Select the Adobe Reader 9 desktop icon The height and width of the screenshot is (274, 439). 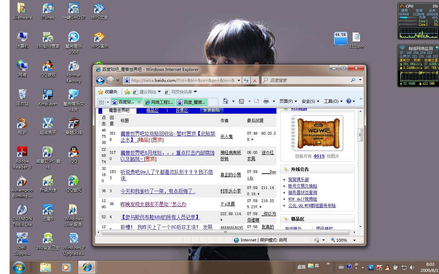click(22, 158)
